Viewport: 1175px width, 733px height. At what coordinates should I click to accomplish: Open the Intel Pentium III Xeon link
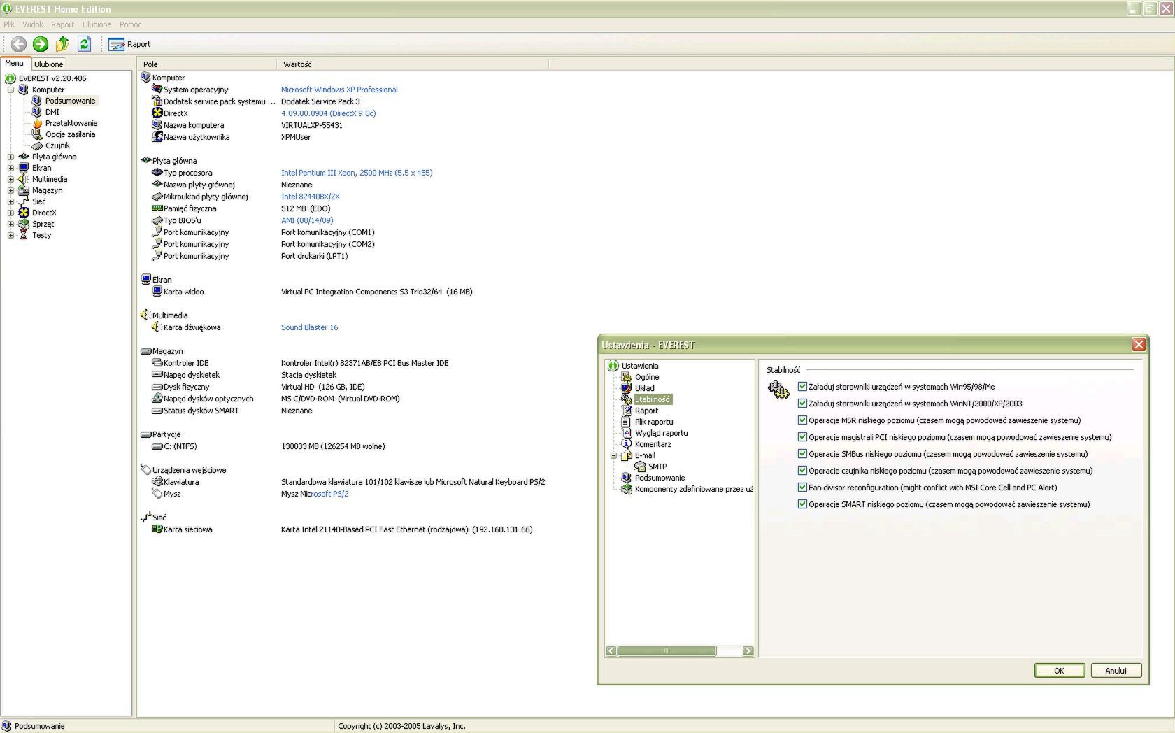pos(357,173)
